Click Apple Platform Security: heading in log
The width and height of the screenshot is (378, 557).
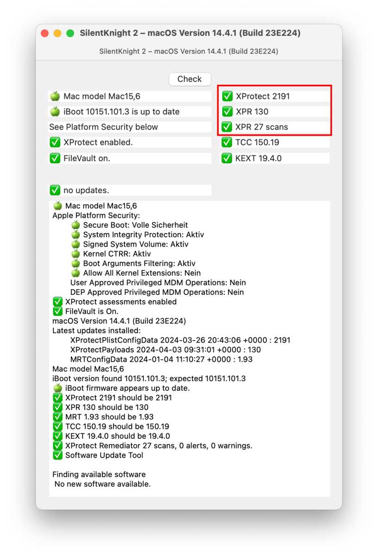[96, 215]
